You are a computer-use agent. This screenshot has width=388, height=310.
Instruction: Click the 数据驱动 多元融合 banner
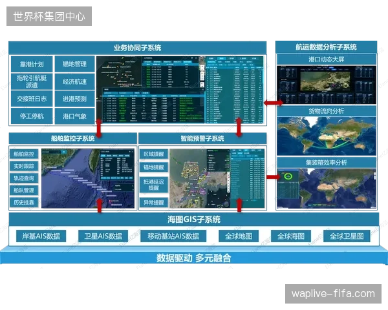(194, 258)
